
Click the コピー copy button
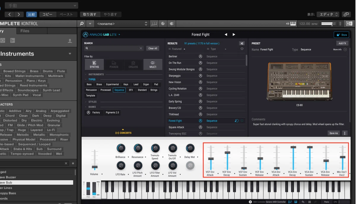(x=47, y=14)
